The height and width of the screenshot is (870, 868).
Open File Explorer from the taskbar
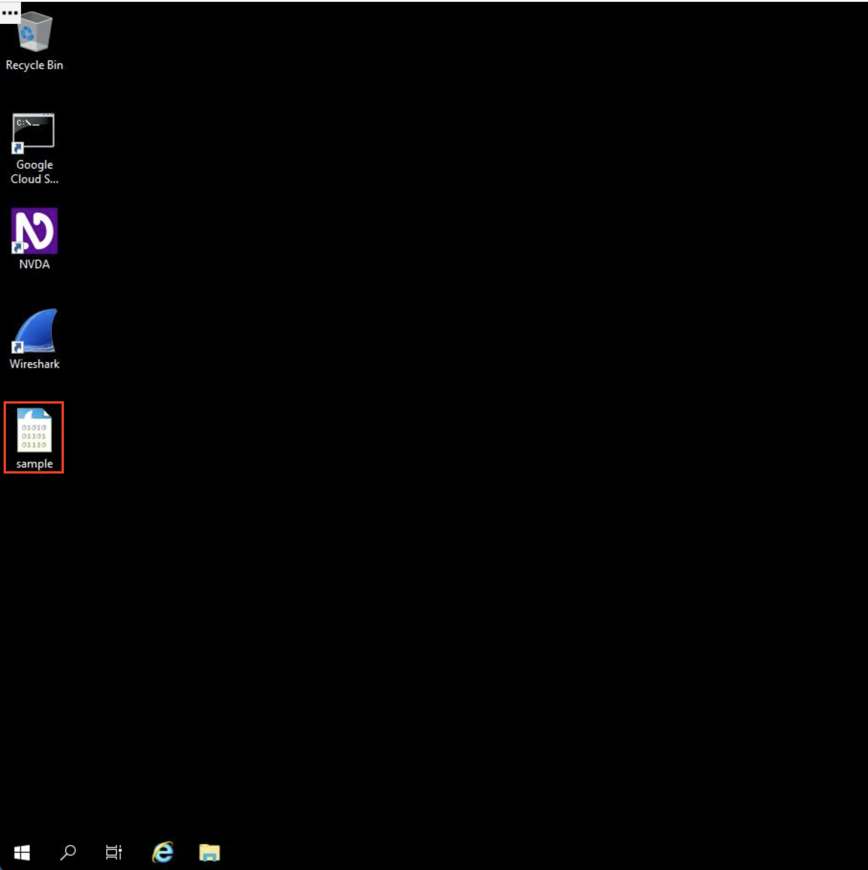pyautogui.click(x=209, y=852)
